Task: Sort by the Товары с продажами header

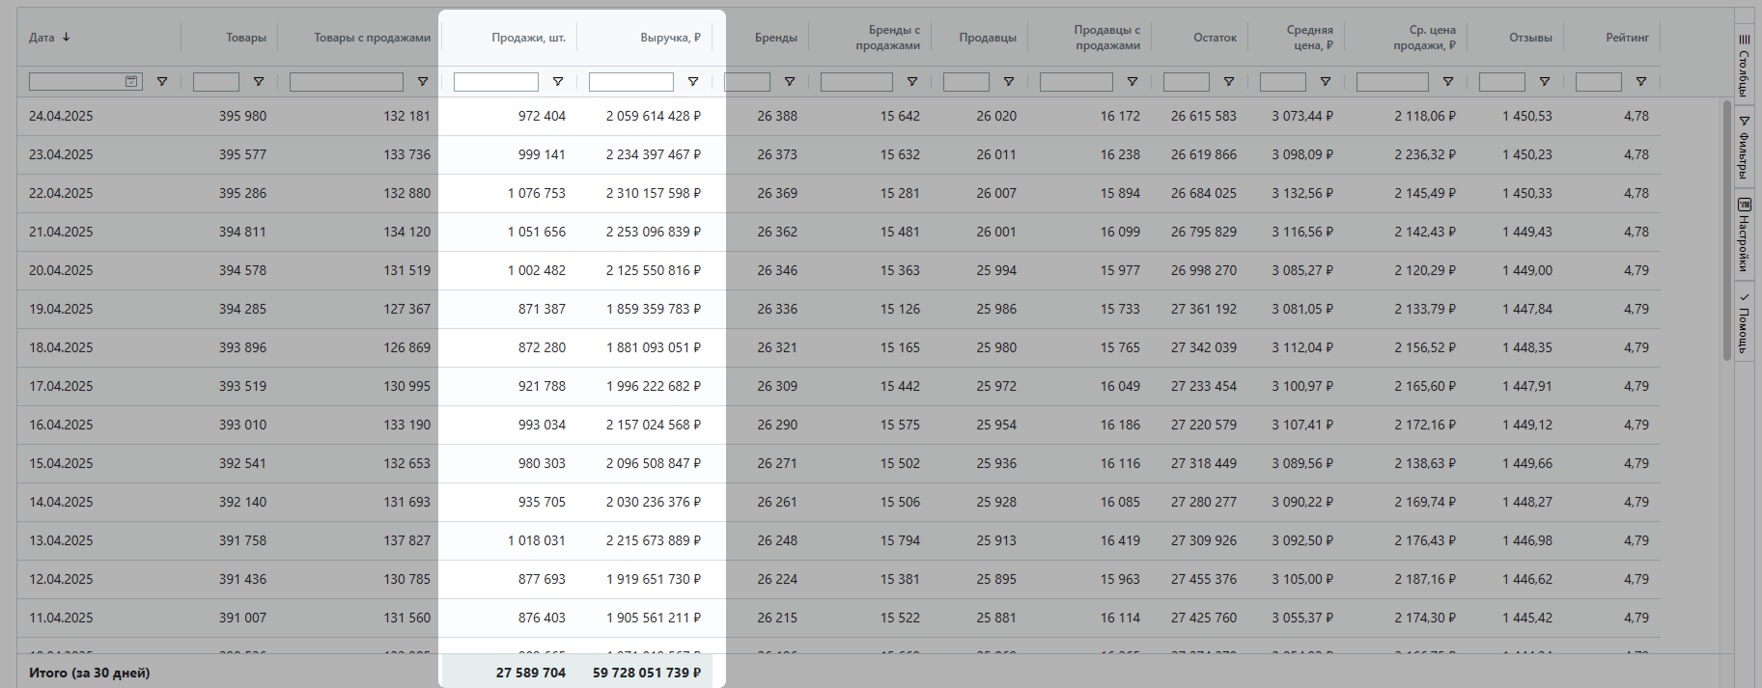Action: (372, 38)
